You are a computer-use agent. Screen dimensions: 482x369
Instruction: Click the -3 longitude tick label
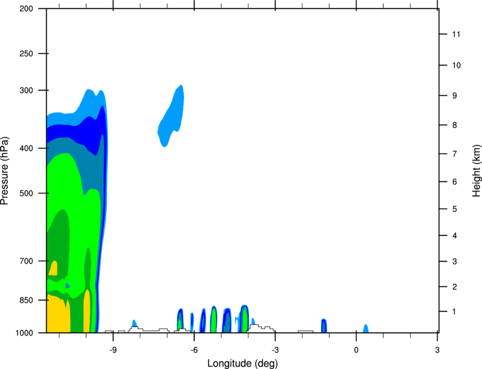(275, 350)
